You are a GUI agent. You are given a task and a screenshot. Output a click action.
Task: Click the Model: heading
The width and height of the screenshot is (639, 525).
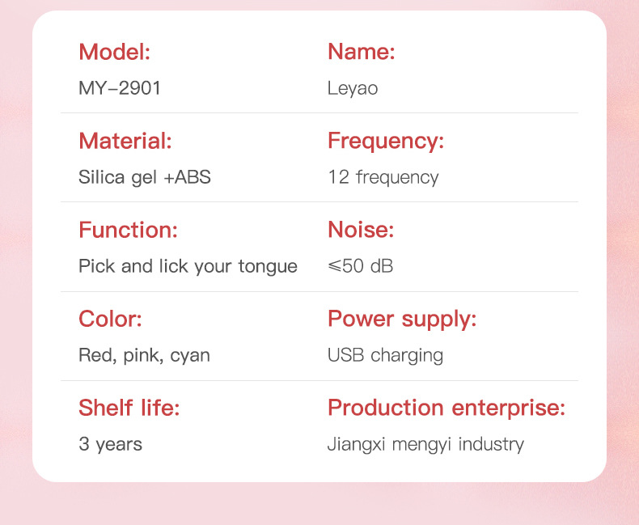[x=114, y=53]
